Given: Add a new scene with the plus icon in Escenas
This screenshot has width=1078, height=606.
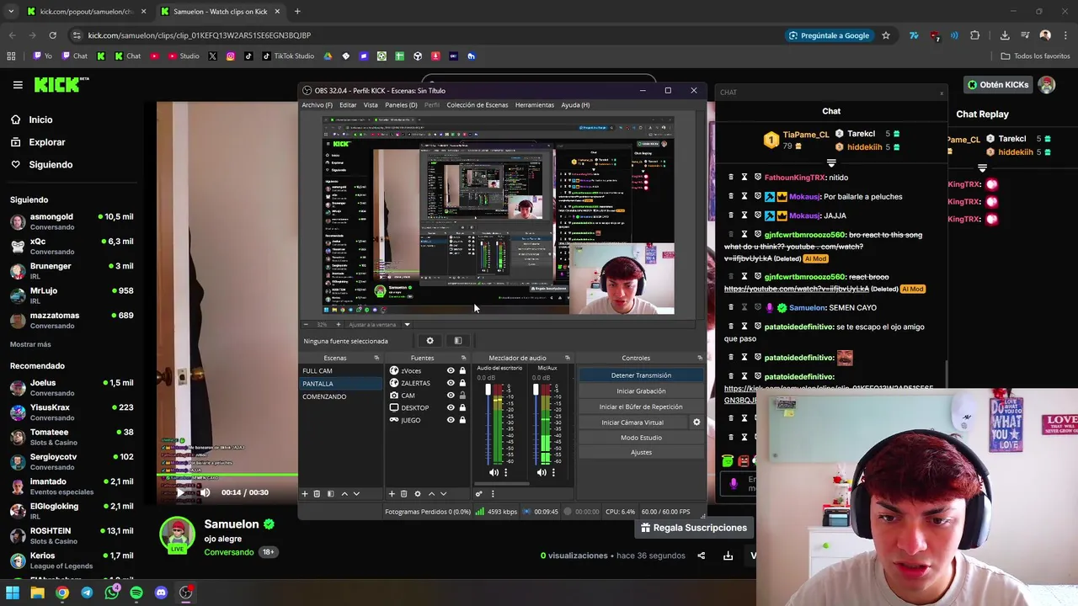Looking at the screenshot, I should 305,494.
